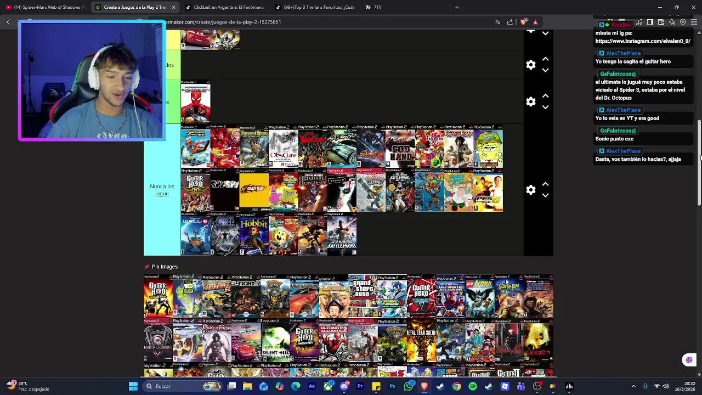Image resolution: width=702 pixels, height=395 pixels.
Task: Close the 'Create a Juegos de la Play 2' tab
Action: pyautogui.click(x=173, y=7)
